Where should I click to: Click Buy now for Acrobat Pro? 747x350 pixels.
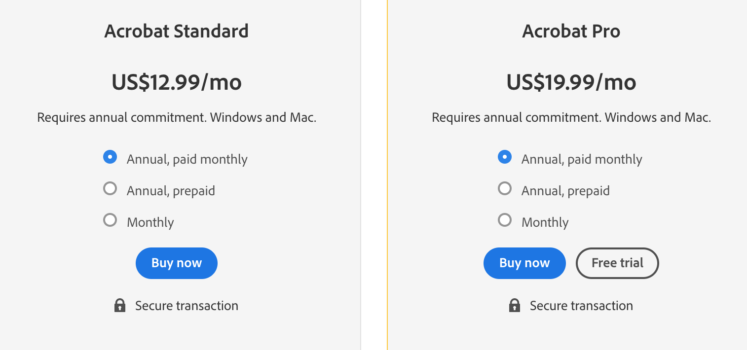tap(524, 263)
